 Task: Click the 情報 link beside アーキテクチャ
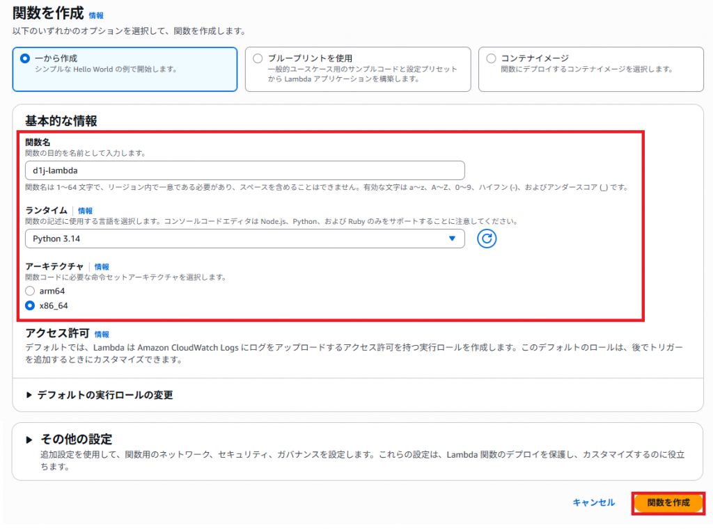point(102,266)
